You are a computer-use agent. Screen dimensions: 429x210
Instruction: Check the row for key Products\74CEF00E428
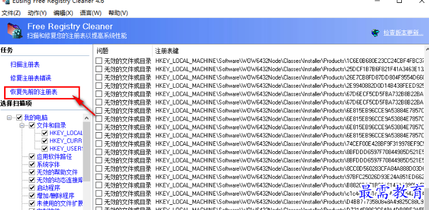[99, 144]
